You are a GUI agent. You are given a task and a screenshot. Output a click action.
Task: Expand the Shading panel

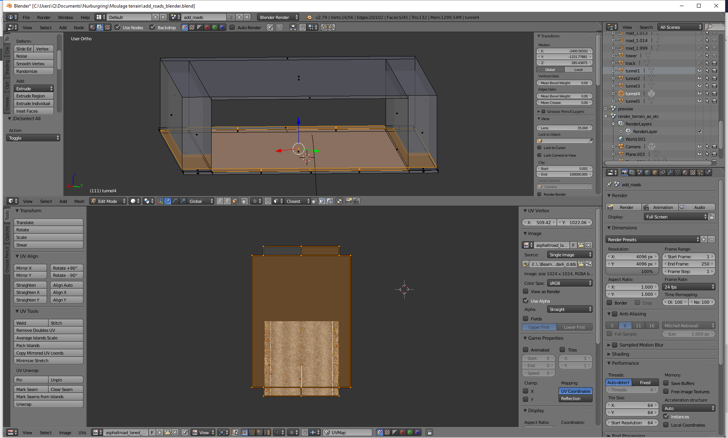click(x=620, y=354)
